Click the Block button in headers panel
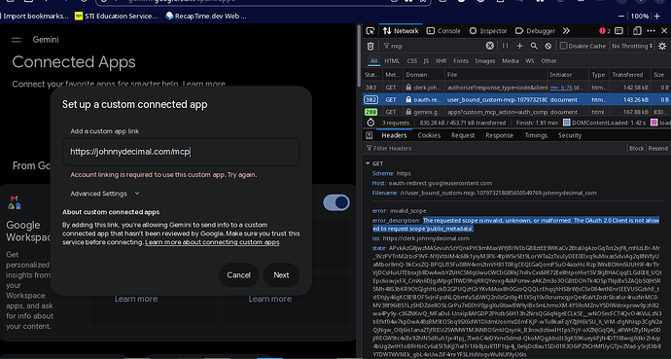 pos(636,148)
